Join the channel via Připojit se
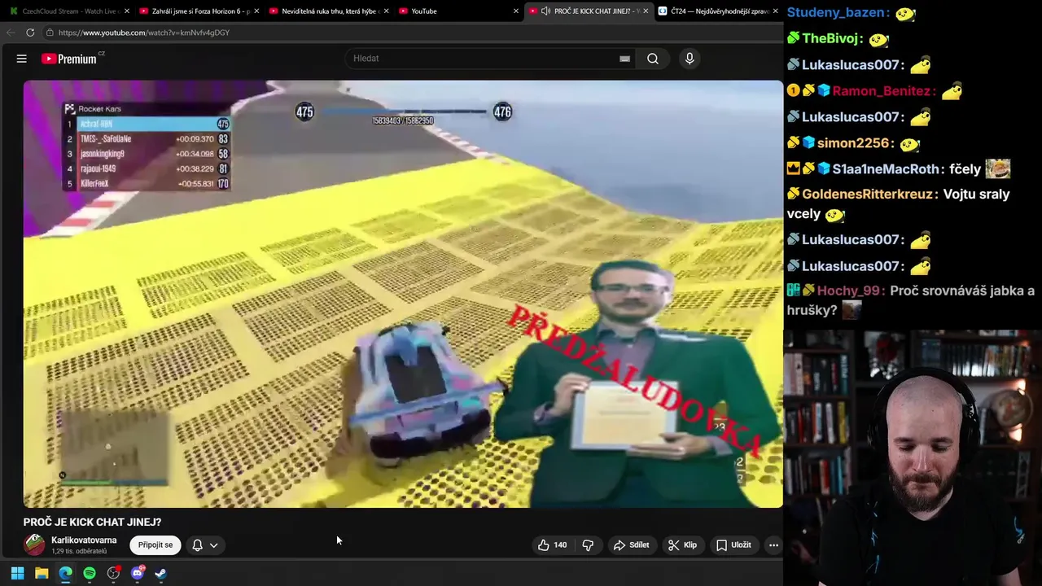1042x586 pixels. click(x=155, y=545)
